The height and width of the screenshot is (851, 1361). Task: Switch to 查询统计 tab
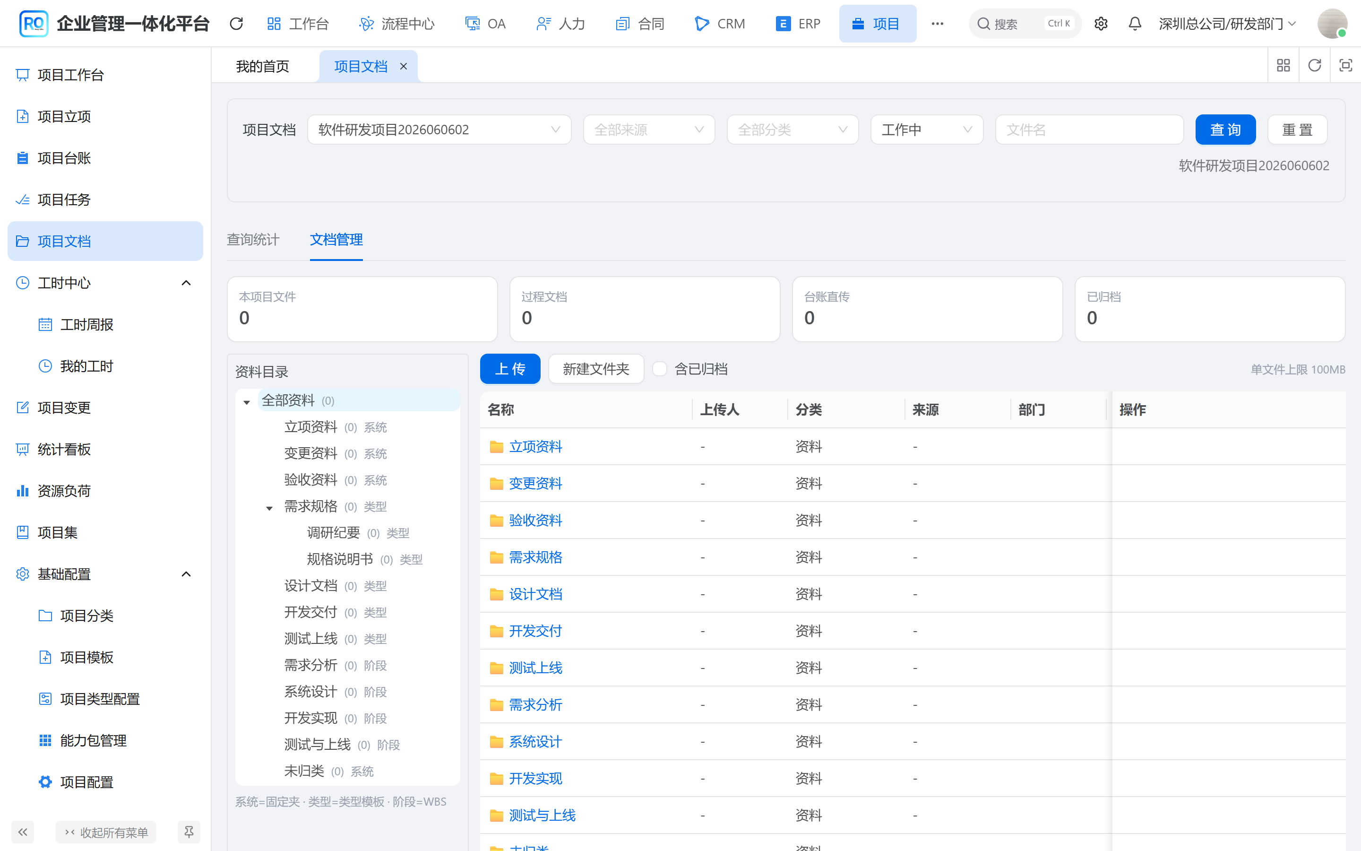(253, 240)
